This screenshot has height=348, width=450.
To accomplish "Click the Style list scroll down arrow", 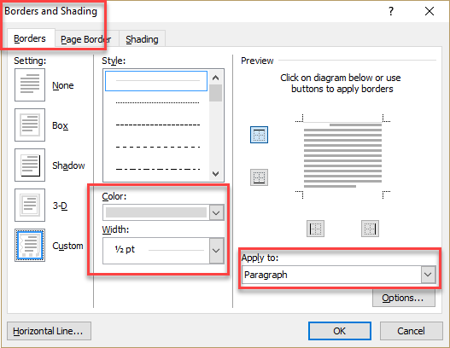I will click(216, 174).
